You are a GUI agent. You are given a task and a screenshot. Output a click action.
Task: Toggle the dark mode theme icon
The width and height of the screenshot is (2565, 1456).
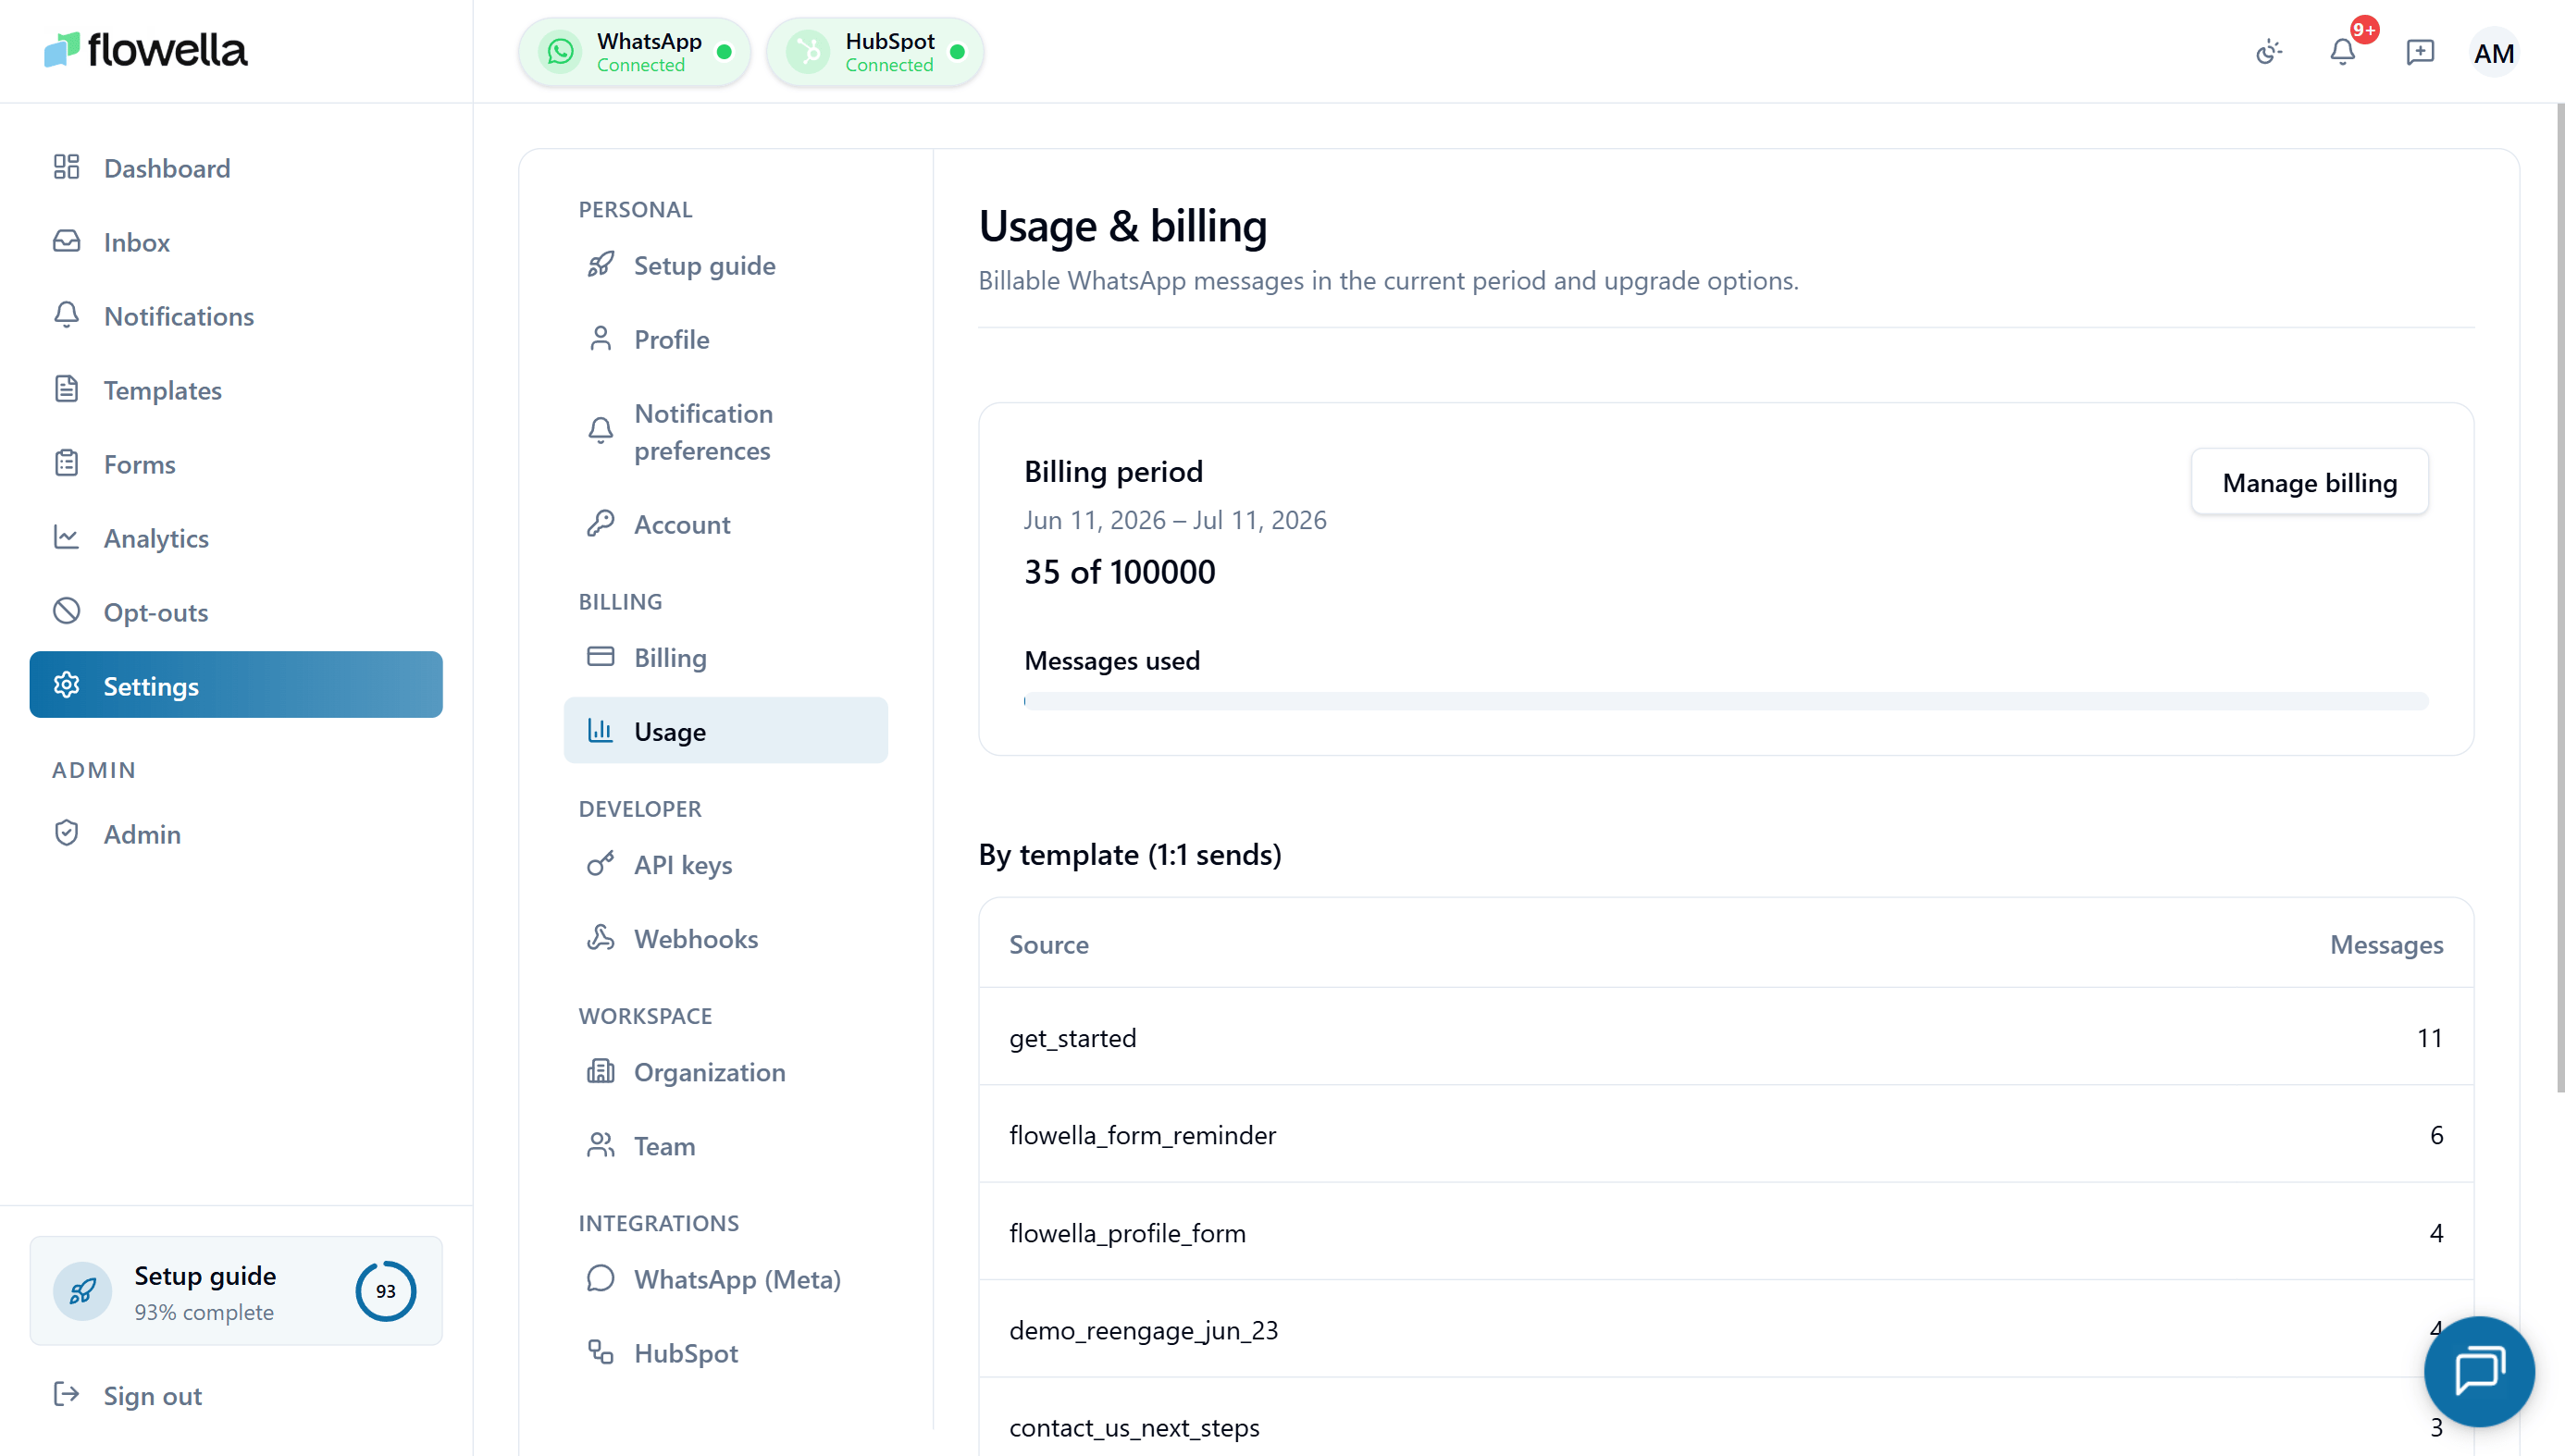[x=2269, y=52]
